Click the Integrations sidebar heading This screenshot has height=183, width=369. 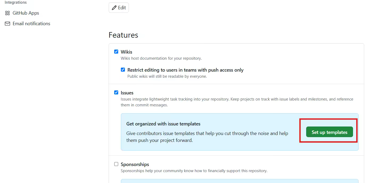[15, 2]
